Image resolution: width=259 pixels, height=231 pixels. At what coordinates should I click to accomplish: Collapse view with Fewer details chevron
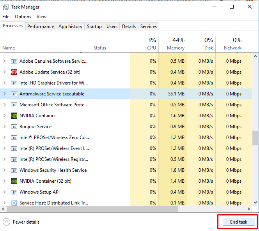(x=6, y=222)
